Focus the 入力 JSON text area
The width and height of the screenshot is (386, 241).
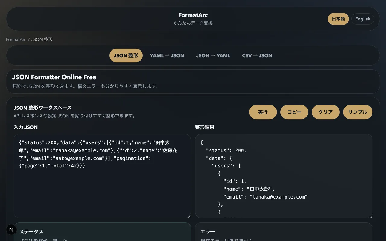coord(102,190)
